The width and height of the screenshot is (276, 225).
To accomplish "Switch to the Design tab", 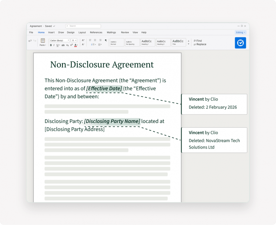I will (x=71, y=32).
